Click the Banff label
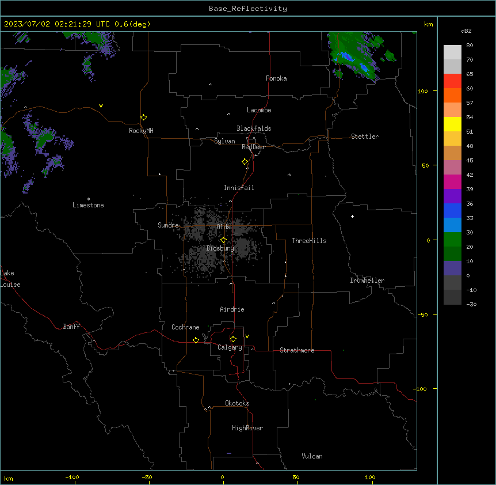Screen dimensions: 496x485 71,327
